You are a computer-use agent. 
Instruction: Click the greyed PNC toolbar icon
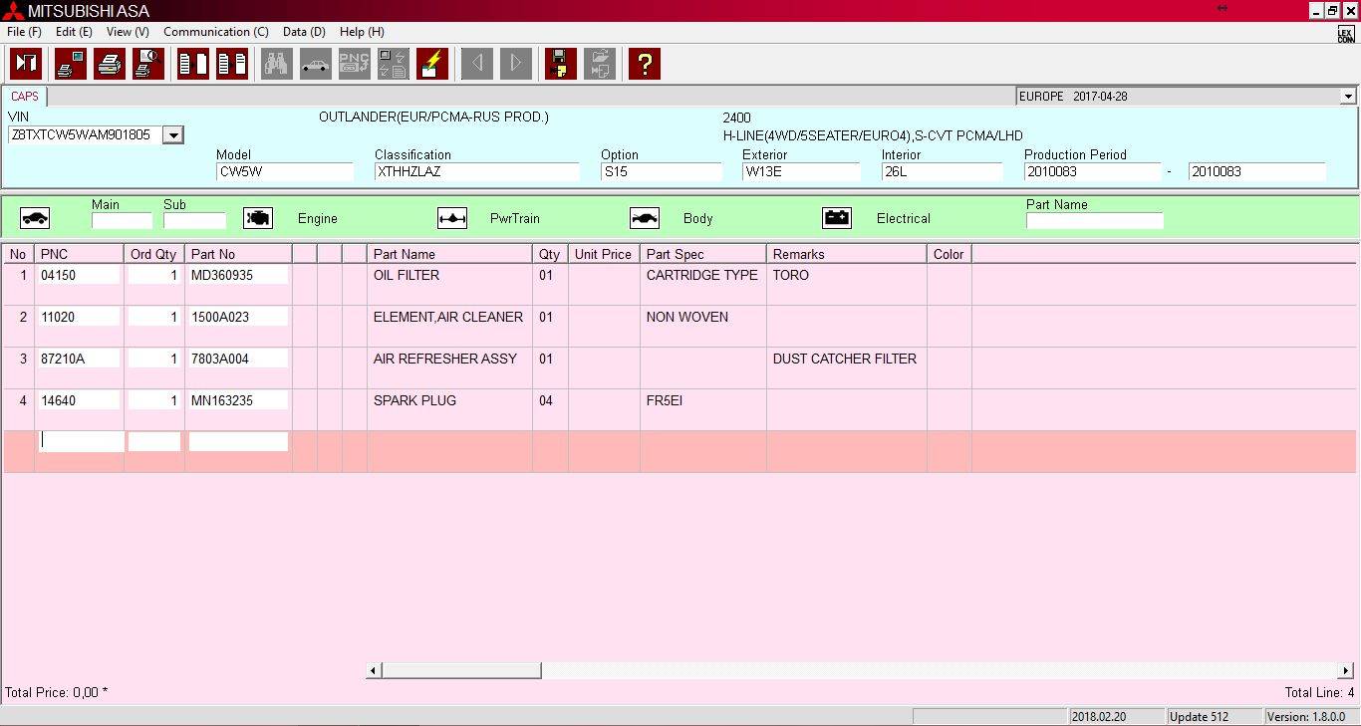(x=355, y=64)
